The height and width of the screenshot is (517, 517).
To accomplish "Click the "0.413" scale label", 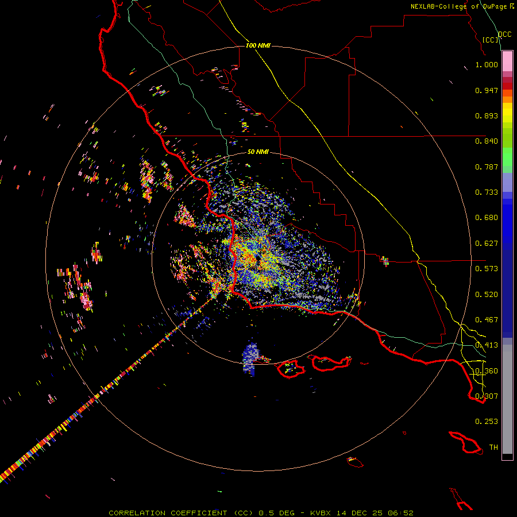I will [x=487, y=345].
